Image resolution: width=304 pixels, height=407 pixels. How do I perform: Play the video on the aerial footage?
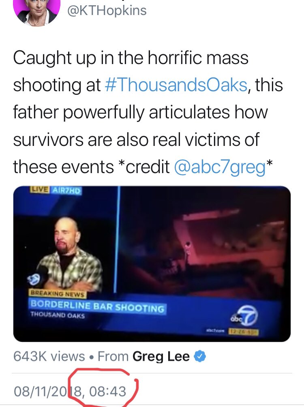click(203, 251)
